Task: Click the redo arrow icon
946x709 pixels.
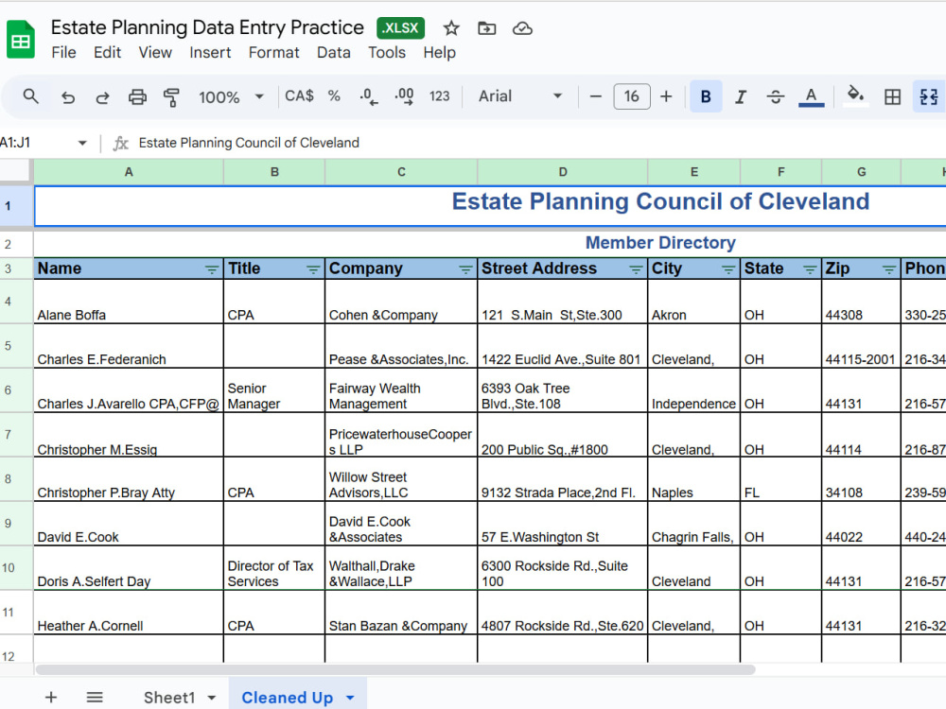Action: pos(102,96)
